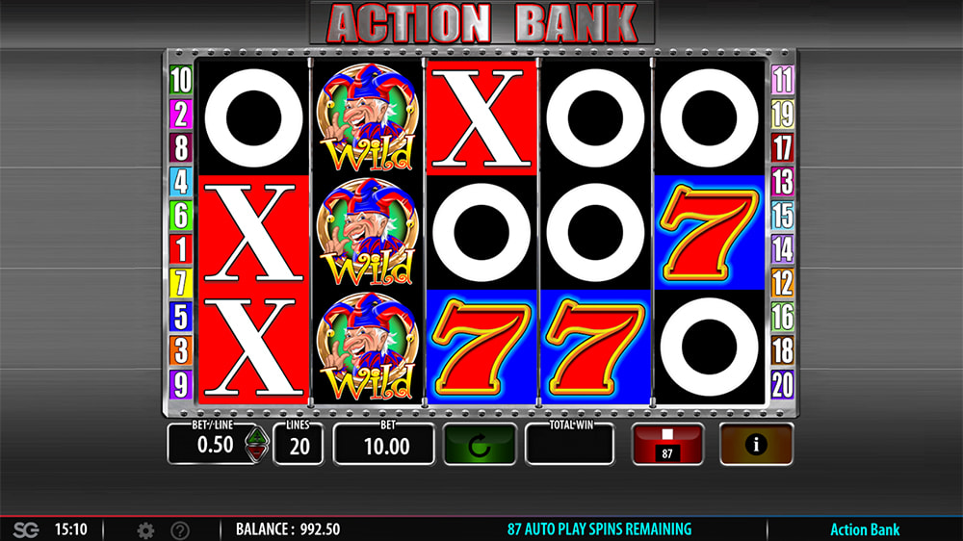The height and width of the screenshot is (541, 963).
Task: Click the Bet 10.00 display
Action: (x=384, y=444)
